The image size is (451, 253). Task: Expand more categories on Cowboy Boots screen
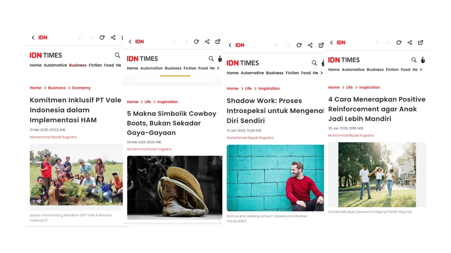tap(218, 68)
